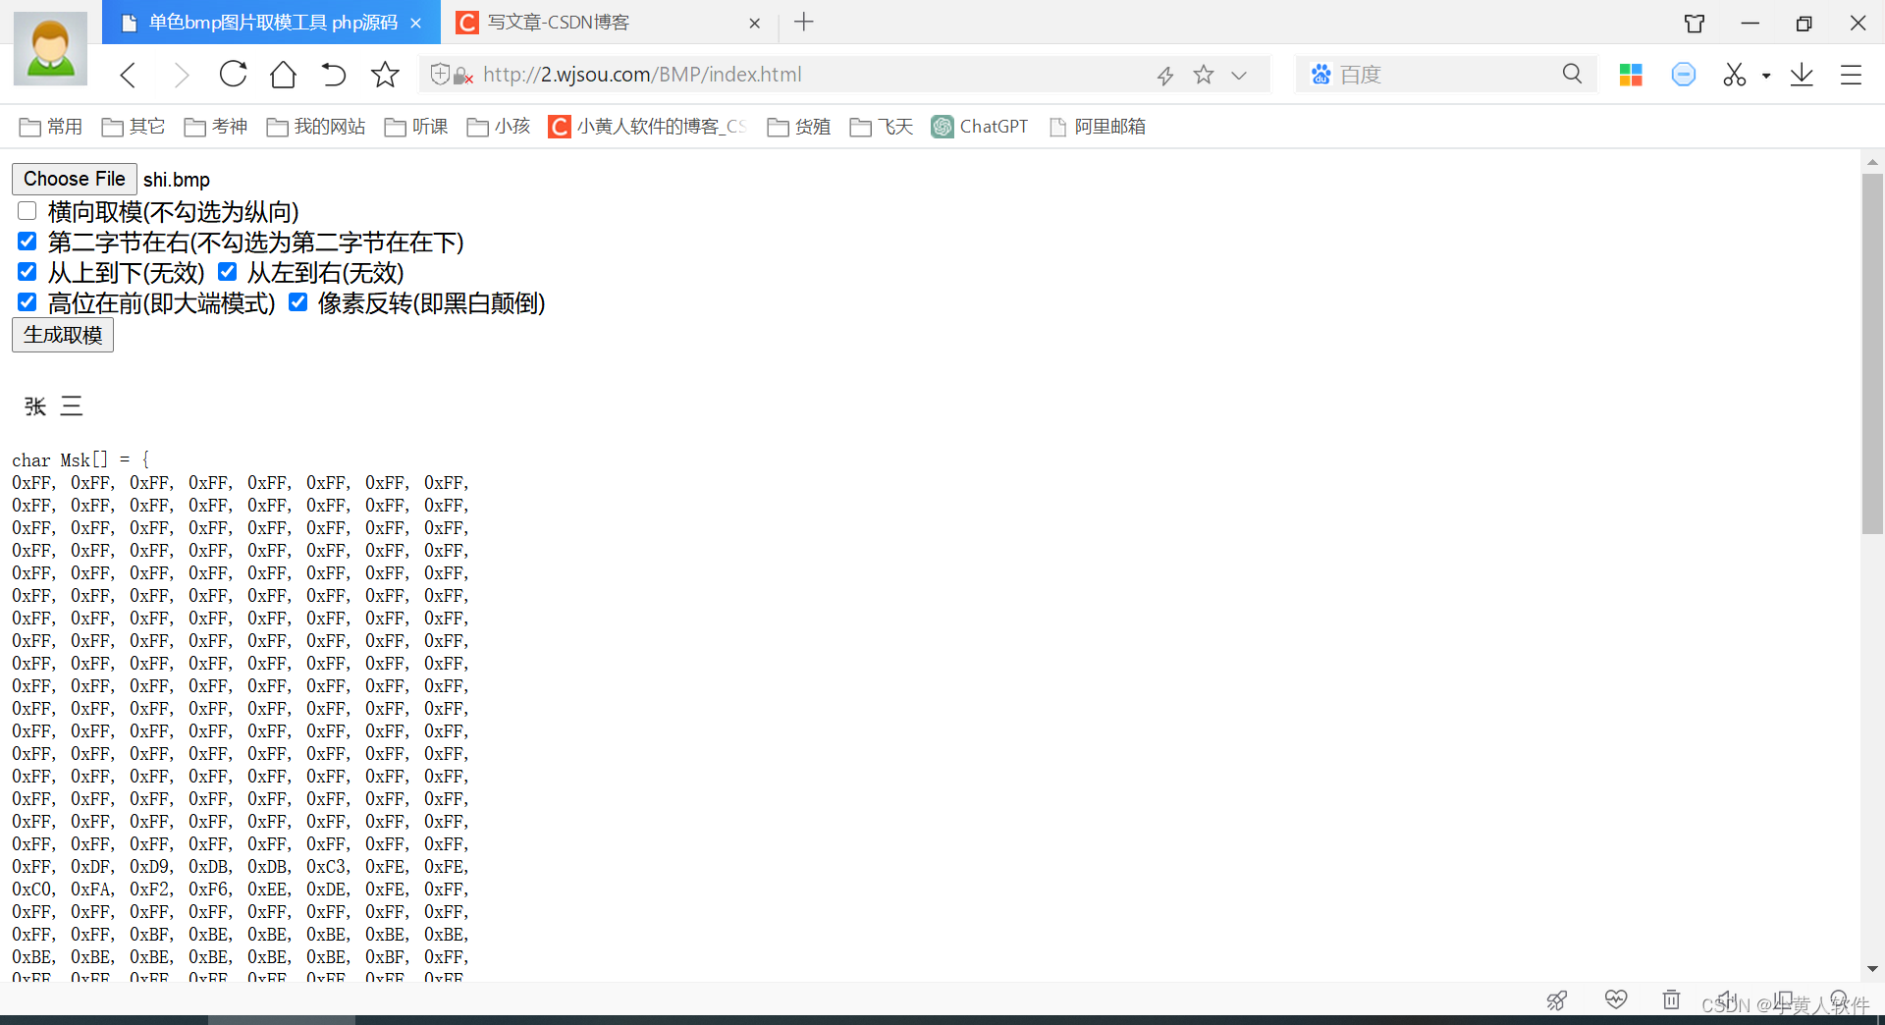The image size is (1885, 1025).
Task: Close the 单色bmp图片取模工具 tab
Action: (416, 23)
